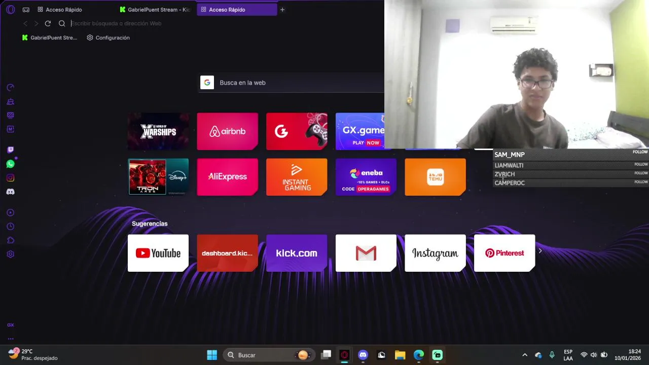Open the World of Warships speed dial
649x365 pixels.
coord(158,131)
